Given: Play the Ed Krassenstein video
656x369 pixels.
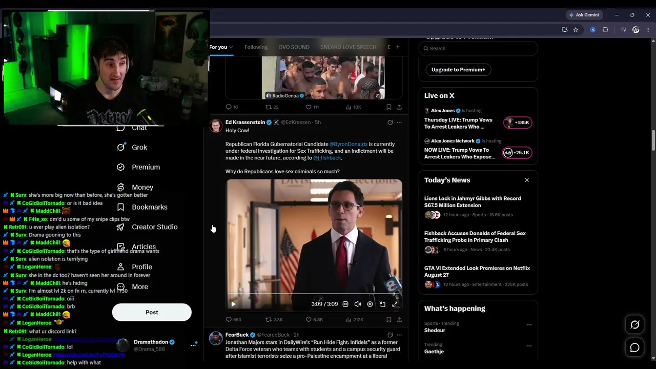Looking at the screenshot, I should (233, 304).
